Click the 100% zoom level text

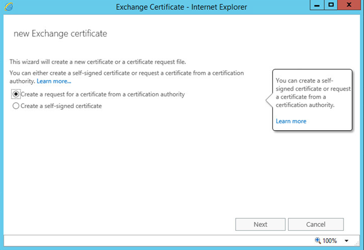(x=330, y=241)
